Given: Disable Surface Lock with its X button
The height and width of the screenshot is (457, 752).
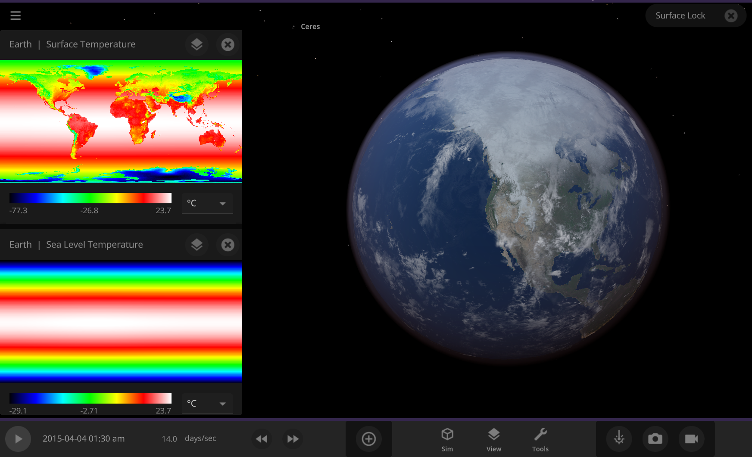Looking at the screenshot, I should 731,16.
